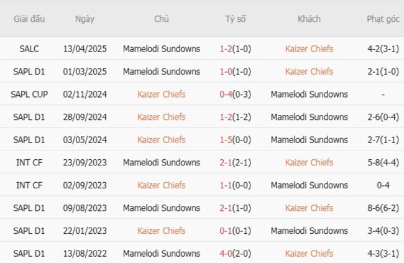The height and width of the screenshot is (263, 404).
Task: Open the 4-0(2-0) match score
Action: (236, 253)
